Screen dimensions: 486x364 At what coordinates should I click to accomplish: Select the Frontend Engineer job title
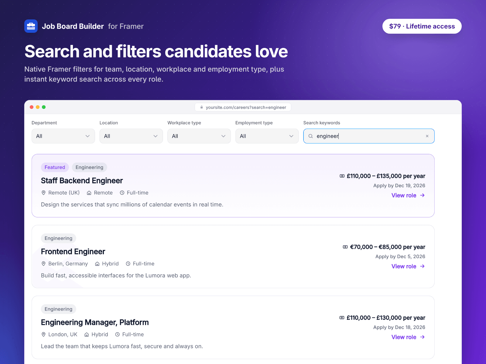click(x=73, y=252)
